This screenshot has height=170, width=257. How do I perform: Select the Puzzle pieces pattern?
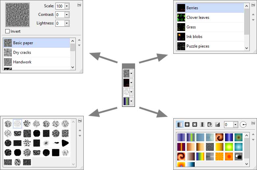tap(210, 46)
